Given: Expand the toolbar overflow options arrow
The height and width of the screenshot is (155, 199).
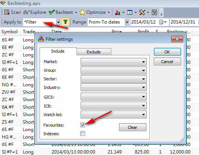Looking at the screenshot, I should [161, 14].
